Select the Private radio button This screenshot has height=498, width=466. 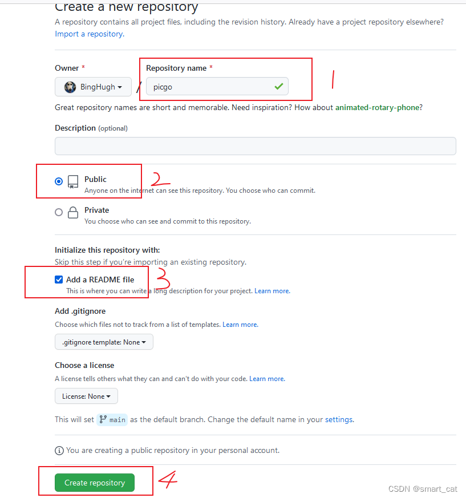(59, 212)
